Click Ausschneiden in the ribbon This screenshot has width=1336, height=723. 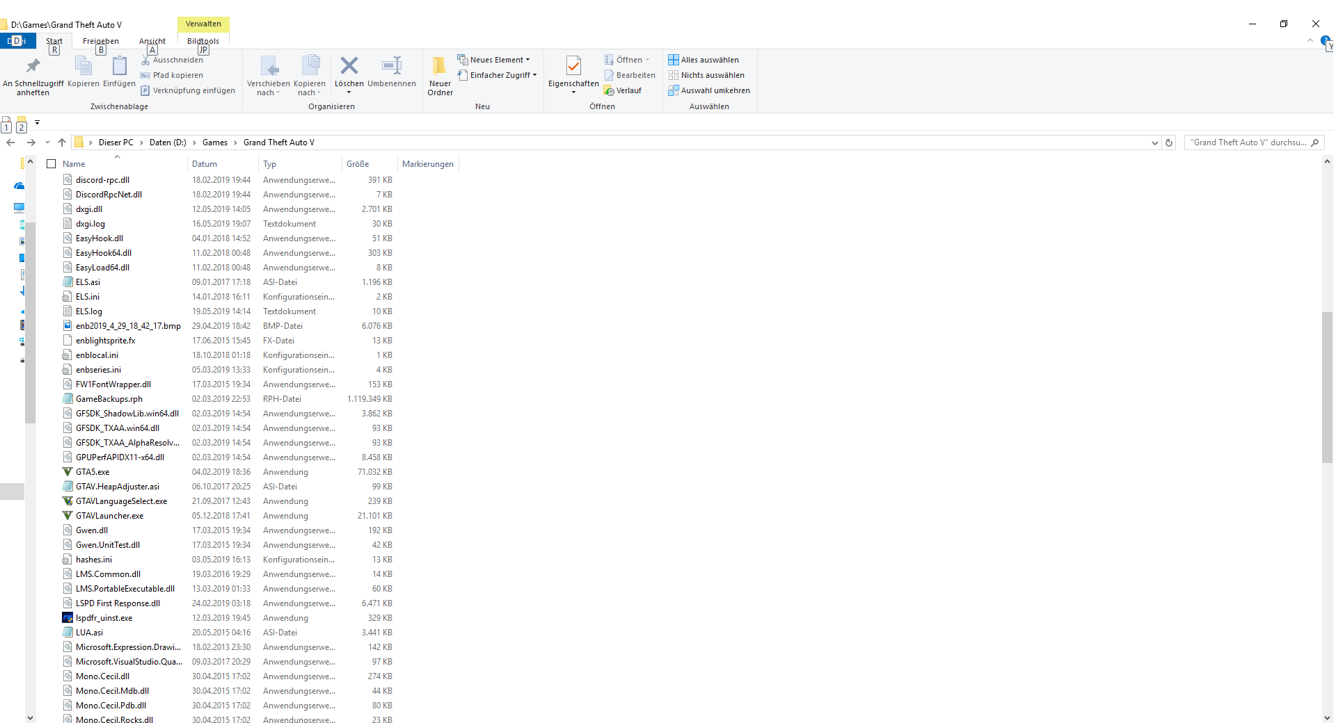pyautogui.click(x=172, y=60)
